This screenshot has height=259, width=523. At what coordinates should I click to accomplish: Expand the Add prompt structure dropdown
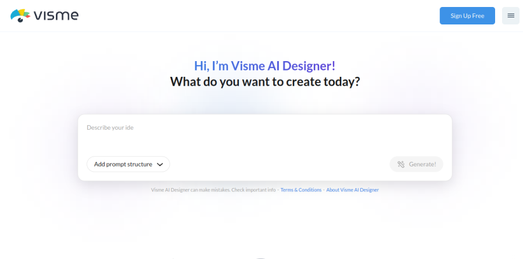(x=128, y=164)
